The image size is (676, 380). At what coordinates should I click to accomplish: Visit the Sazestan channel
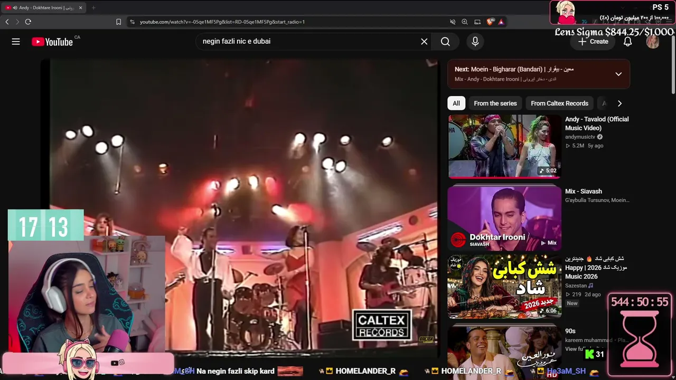tap(576, 286)
